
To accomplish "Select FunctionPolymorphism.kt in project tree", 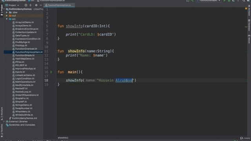I will (x=29, y=52).
